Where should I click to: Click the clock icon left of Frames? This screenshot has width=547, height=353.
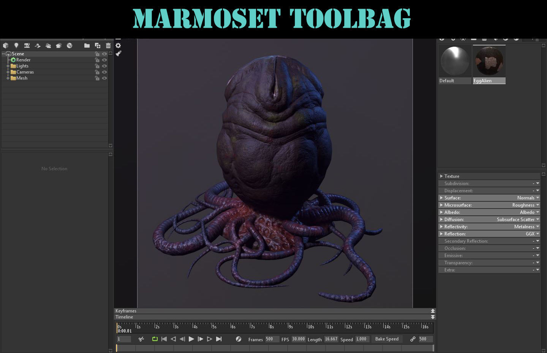[239, 339]
